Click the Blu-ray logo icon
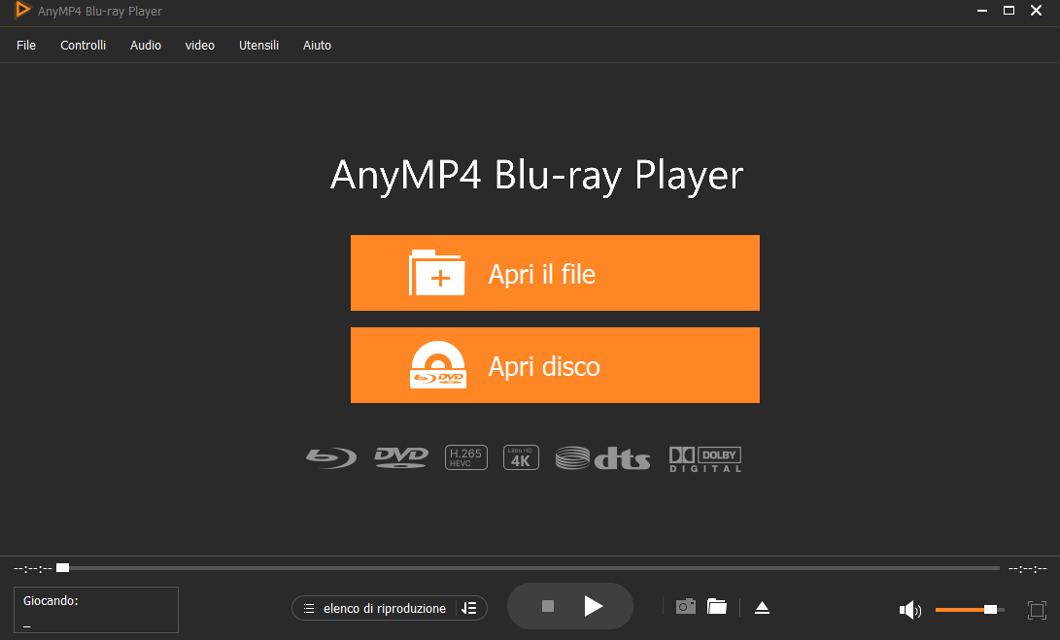1060x640 pixels. tap(331, 458)
